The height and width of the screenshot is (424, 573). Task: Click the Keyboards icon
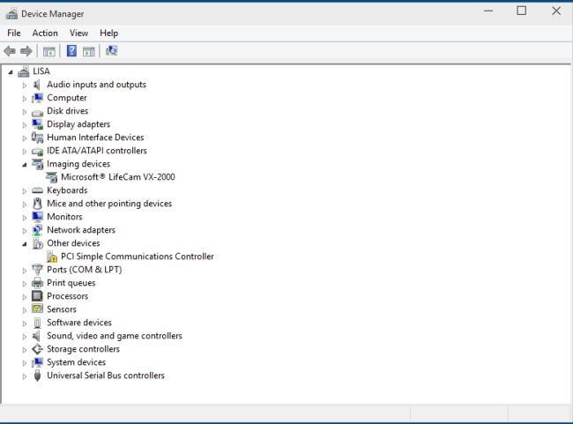pyautogui.click(x=37, y=190)
